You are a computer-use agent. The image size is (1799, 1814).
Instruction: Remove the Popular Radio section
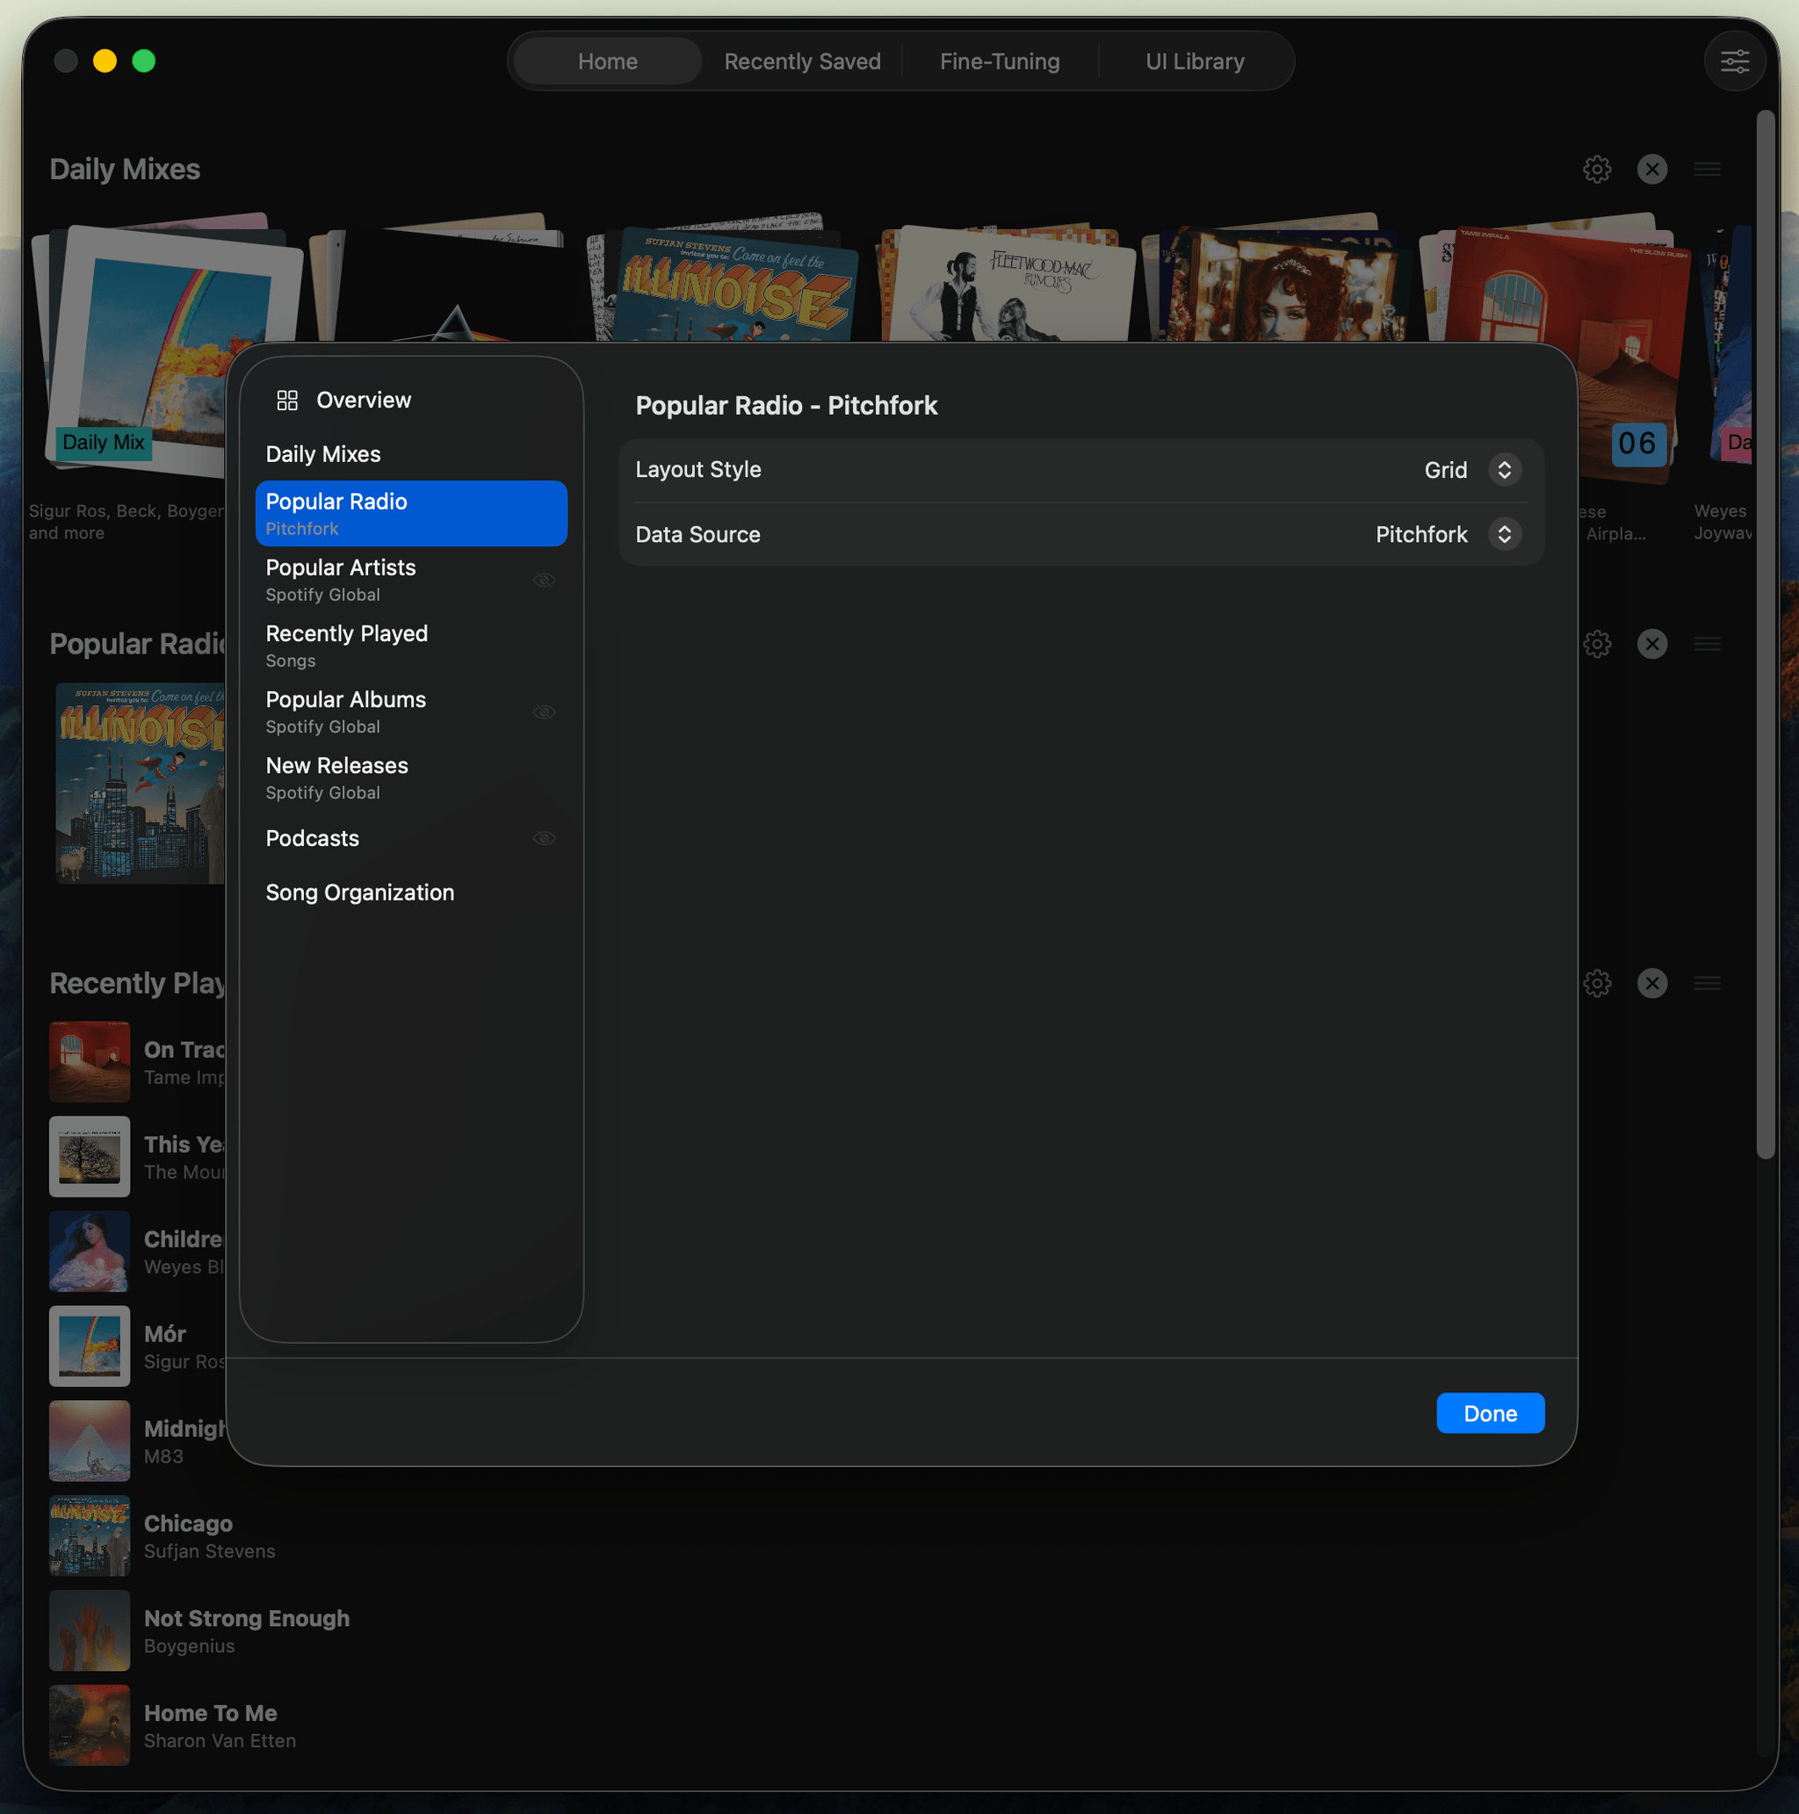click(x=1652, y=644)
